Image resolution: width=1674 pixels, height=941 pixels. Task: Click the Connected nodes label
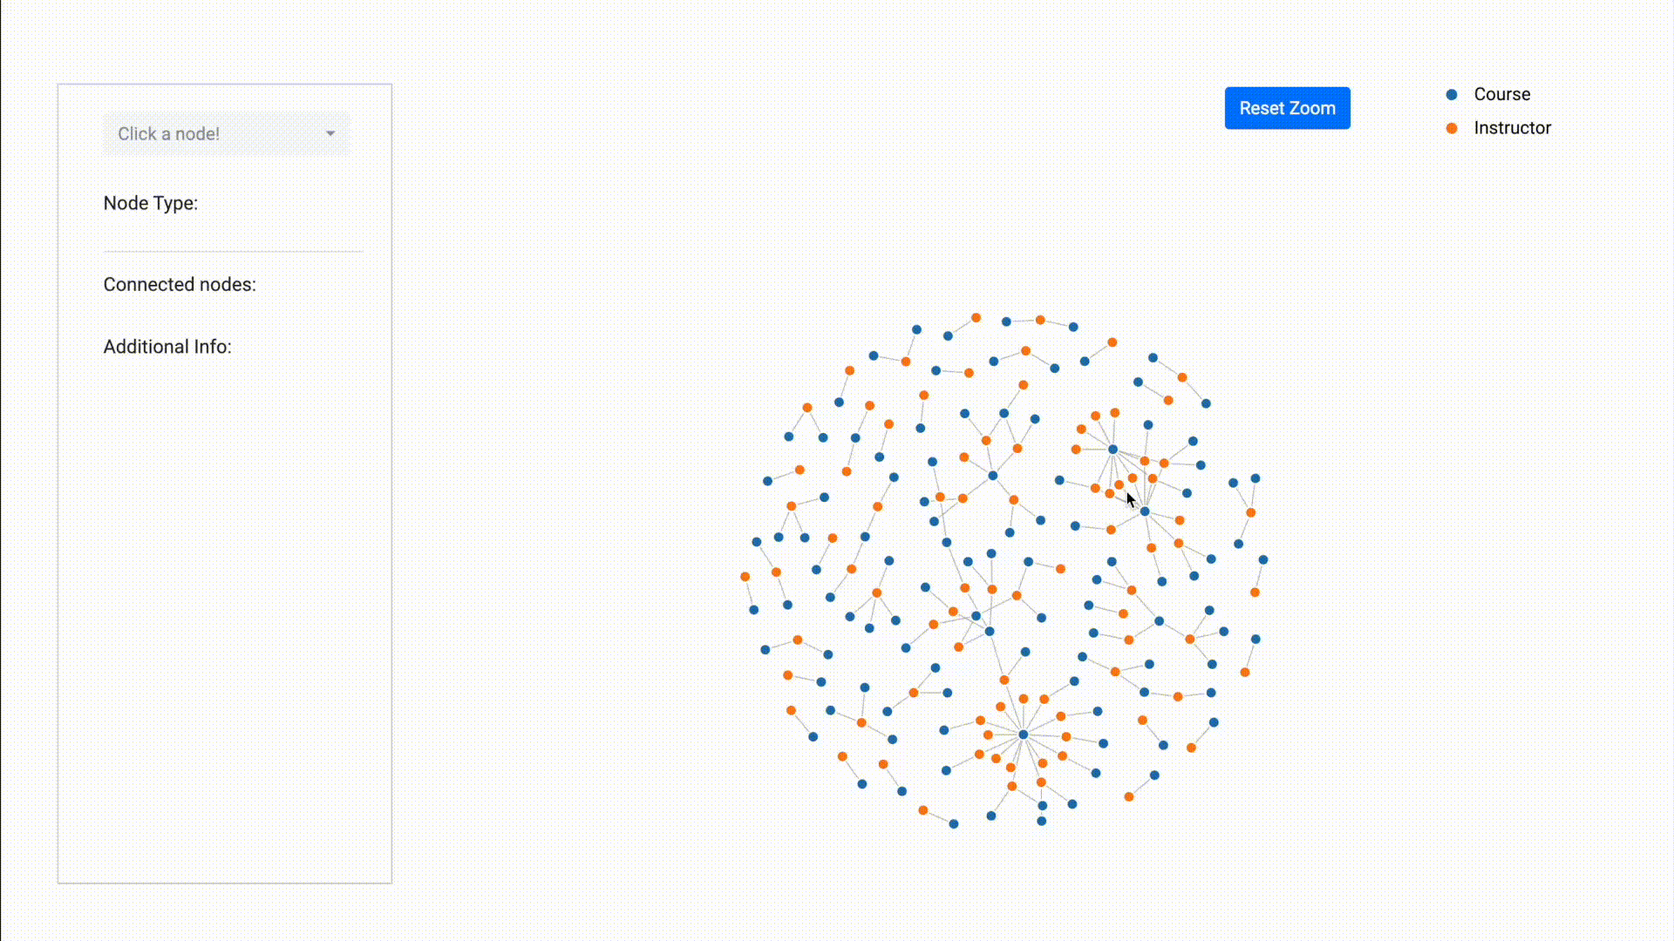pyautogui.click(x=180, y=285)
